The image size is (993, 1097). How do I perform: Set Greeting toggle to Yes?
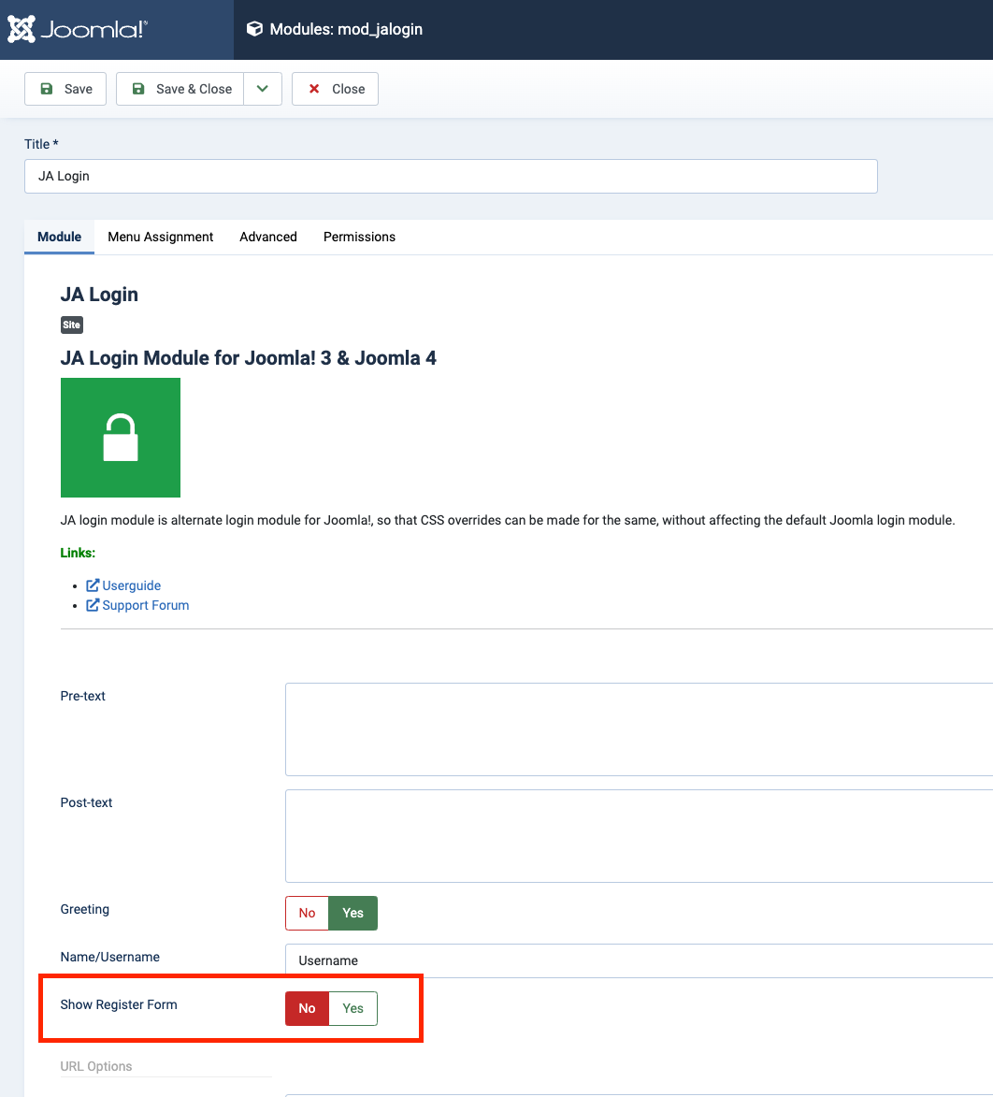[x=353, y=913]
